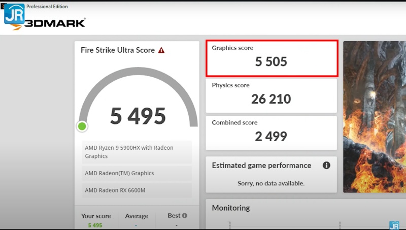
Task: Open the Estimated game performance info icon
Action: pos(326,165)
